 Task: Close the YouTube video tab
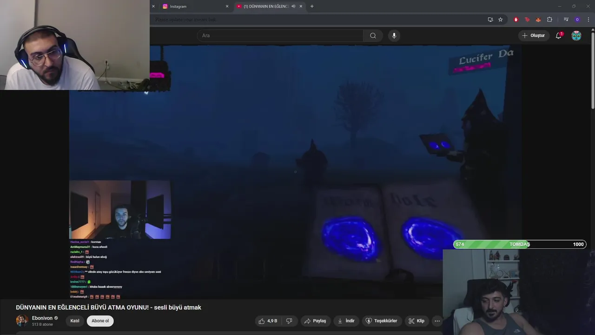301,7
